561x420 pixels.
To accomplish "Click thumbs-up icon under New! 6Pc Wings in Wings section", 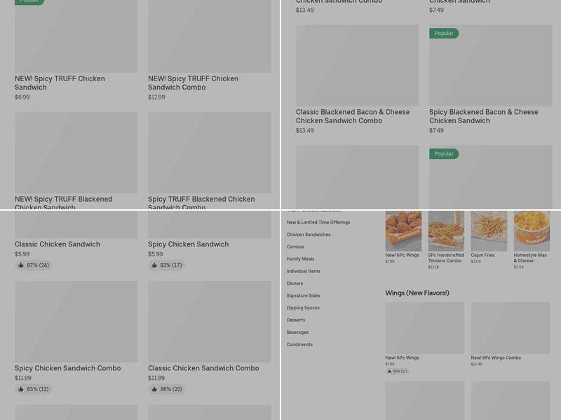I will click(x=389, y=371).
